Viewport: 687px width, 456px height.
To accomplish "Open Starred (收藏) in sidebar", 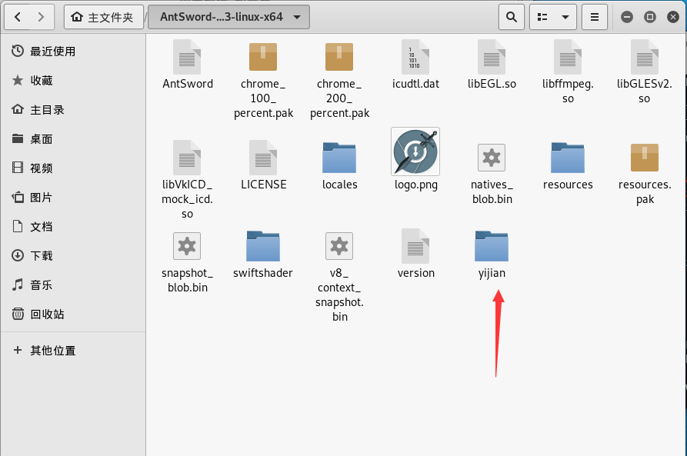I will click(73, 81).
